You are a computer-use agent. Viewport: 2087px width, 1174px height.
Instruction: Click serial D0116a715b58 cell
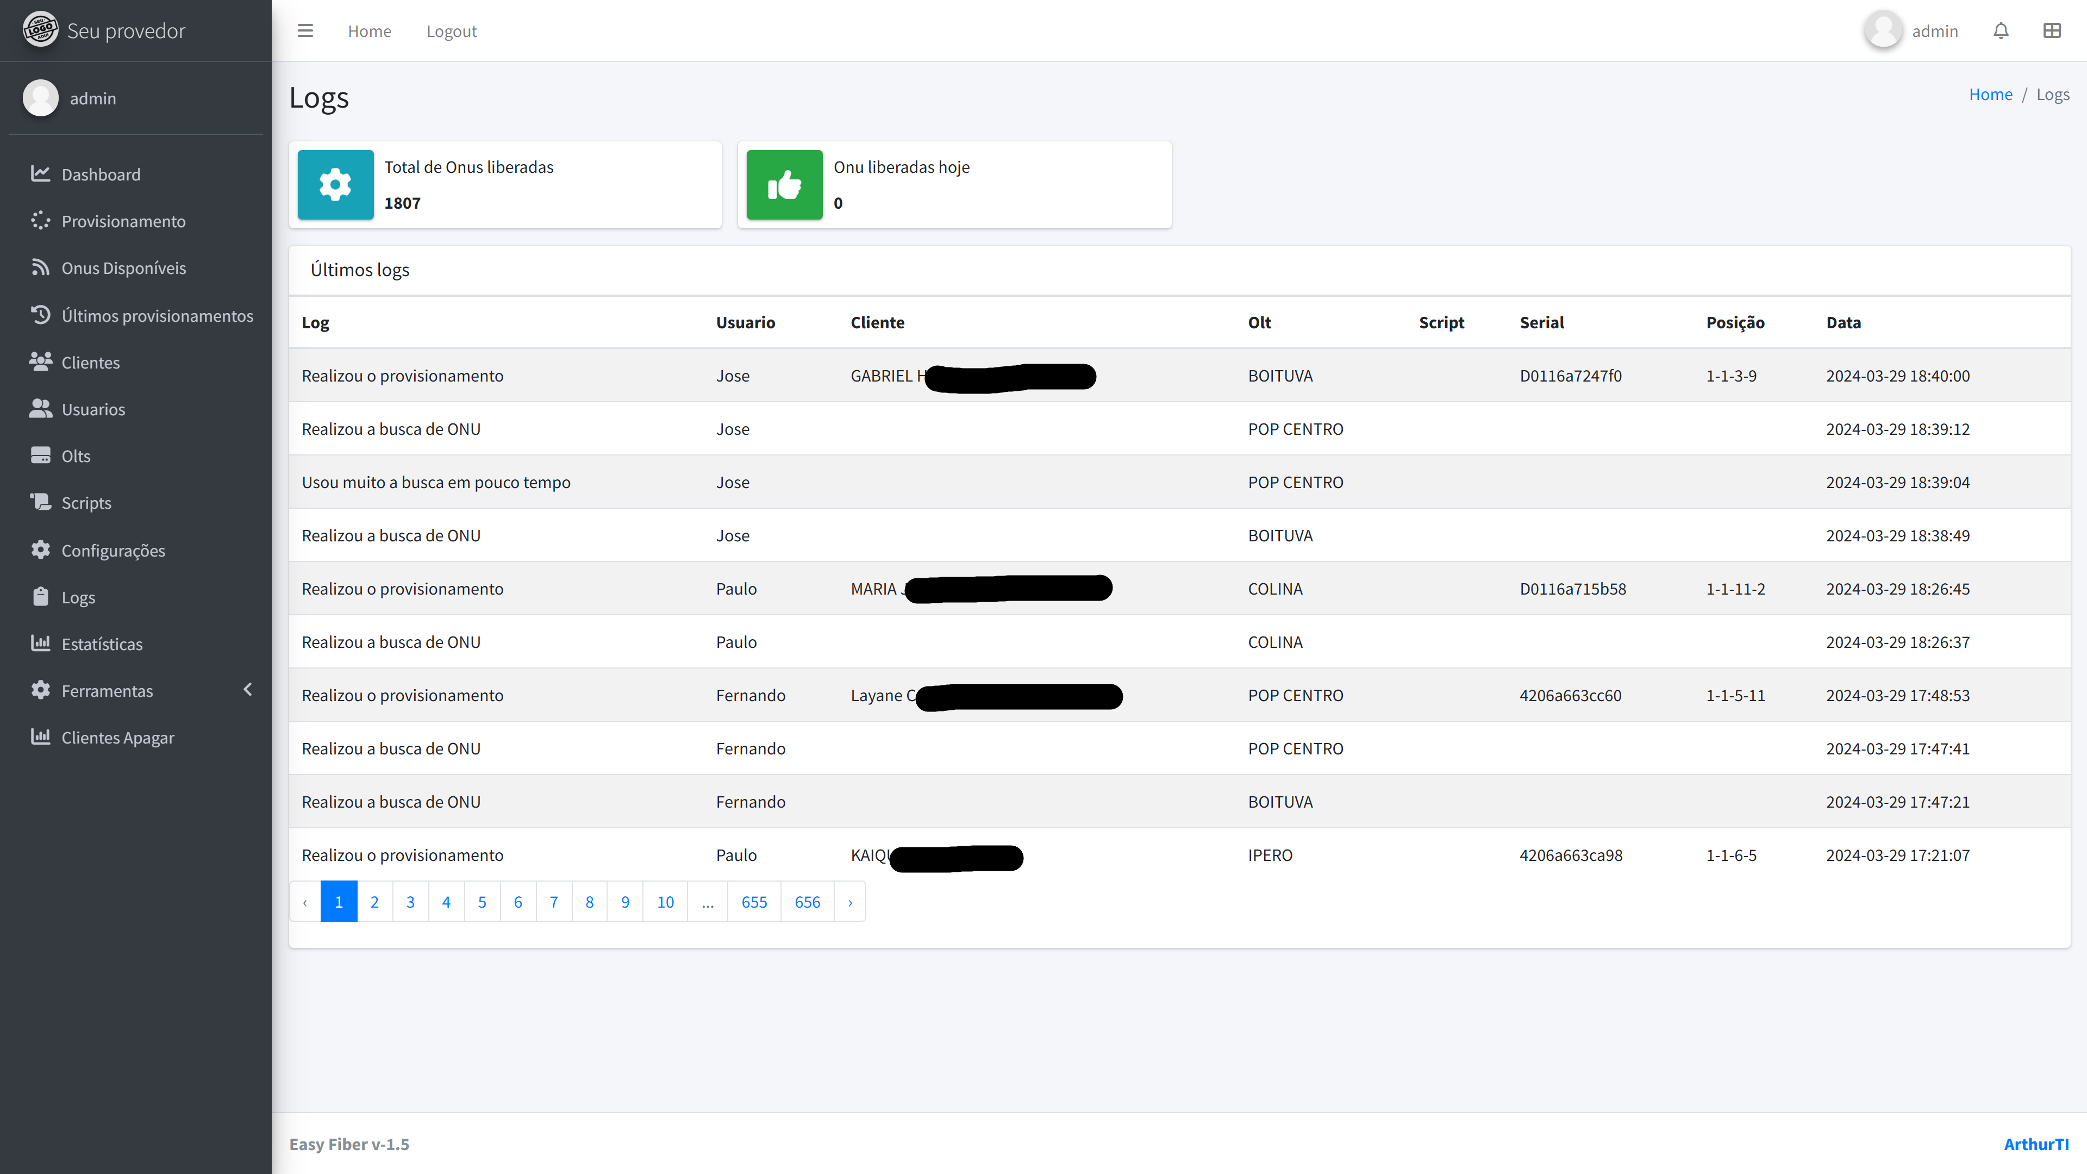click(1572, 588)
